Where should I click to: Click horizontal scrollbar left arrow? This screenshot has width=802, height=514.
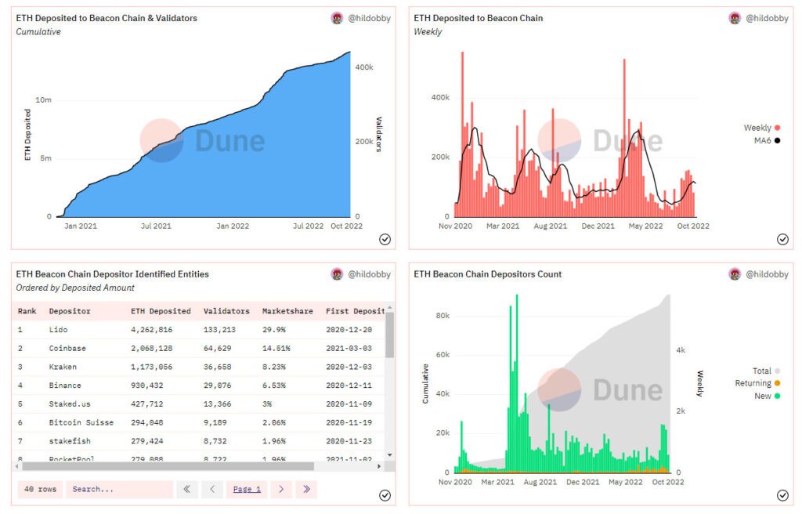[17, 466]
